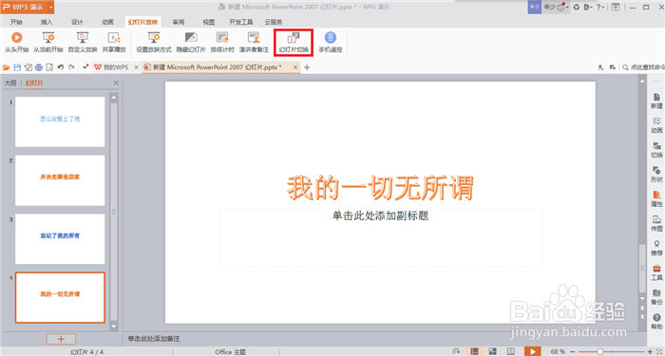Toggle ribbon collapse icon in title bar
Viewport: 665px width, 356px height.
point(616,8)
